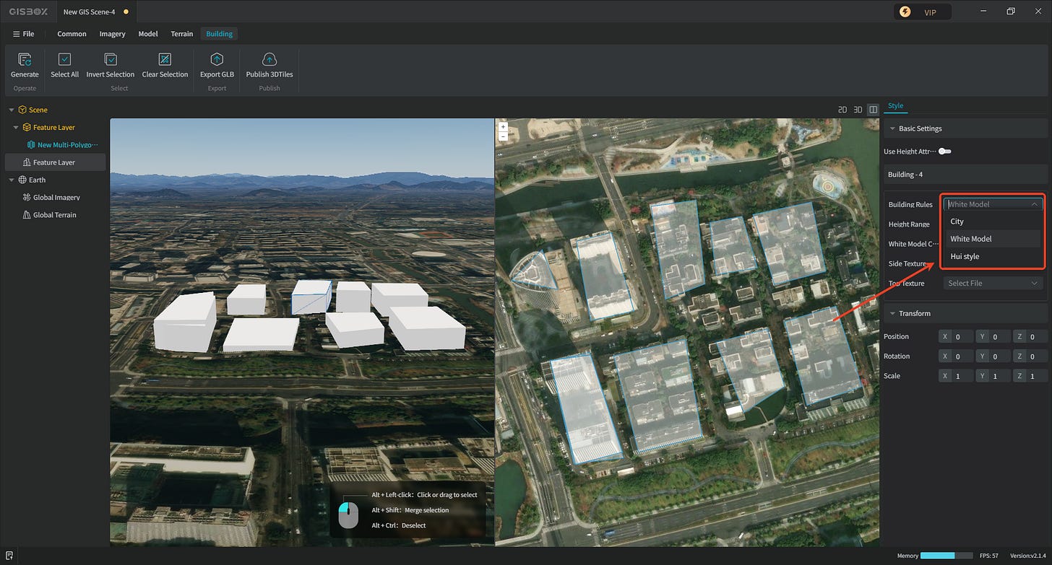The height and width of the screenshot is (565, 1052).
Task: Open the File hamburger menu
Action: tap(23, 34)
